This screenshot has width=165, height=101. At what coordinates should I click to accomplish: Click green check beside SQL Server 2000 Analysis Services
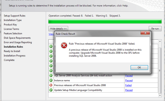tap(51, 75)
